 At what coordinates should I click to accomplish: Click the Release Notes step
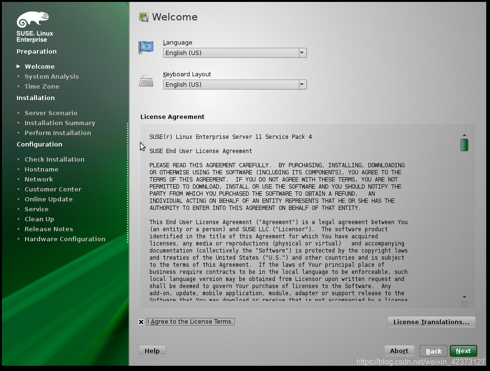49,229
